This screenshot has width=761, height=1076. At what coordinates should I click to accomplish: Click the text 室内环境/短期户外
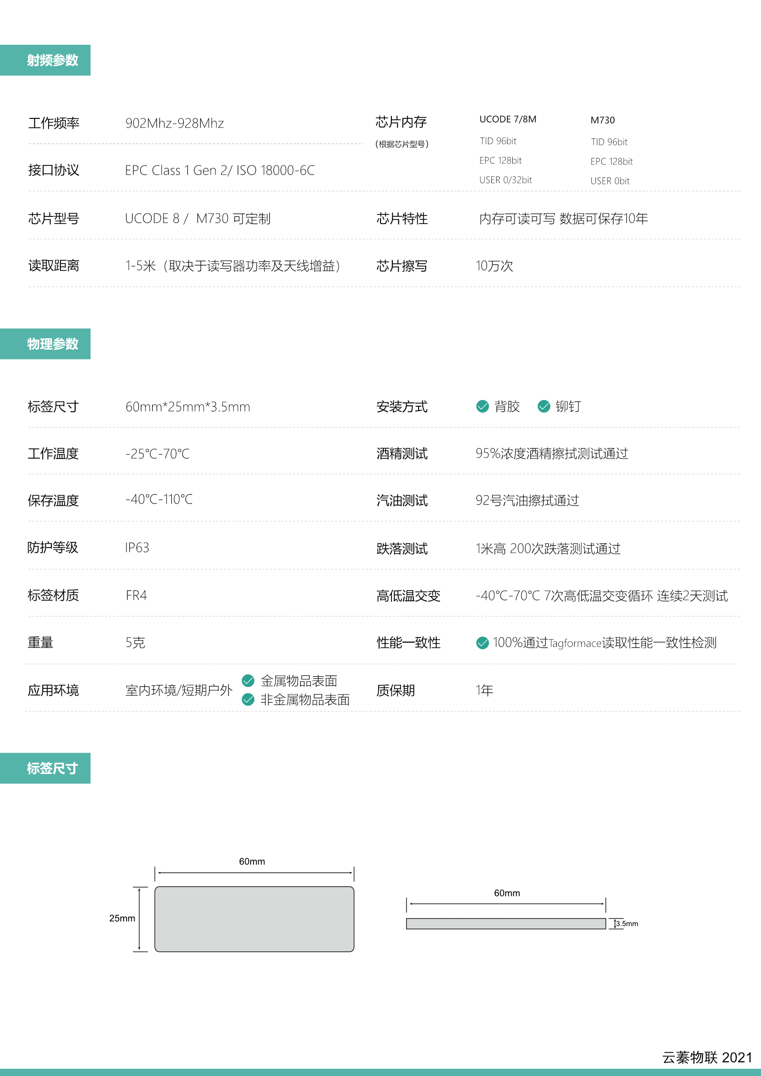[179, 690]
